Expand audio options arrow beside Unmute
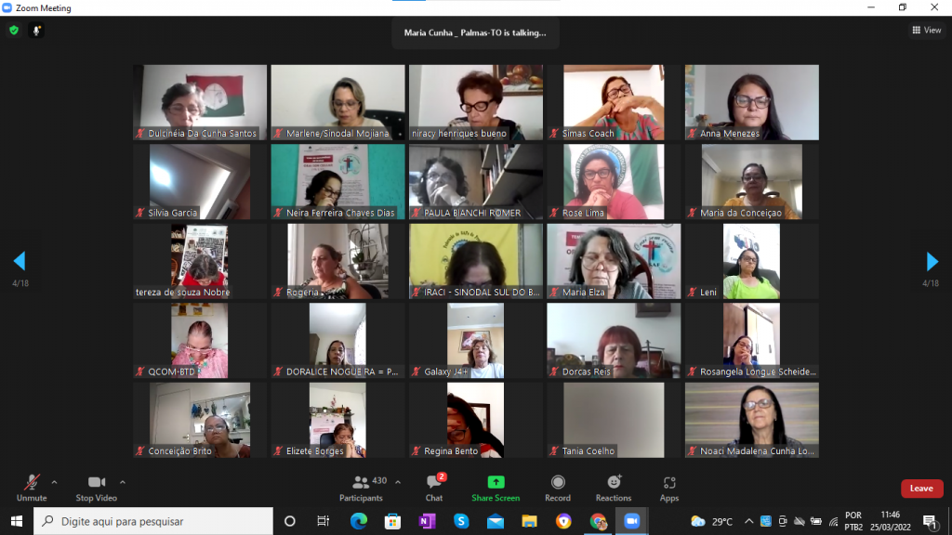952x535 pixels. pyautogui.click(x=54, y=482)
